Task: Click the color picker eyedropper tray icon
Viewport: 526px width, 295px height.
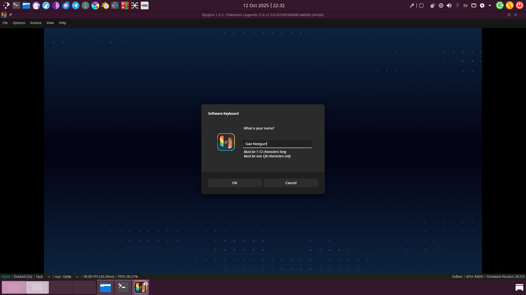Action: coord(412,5)
